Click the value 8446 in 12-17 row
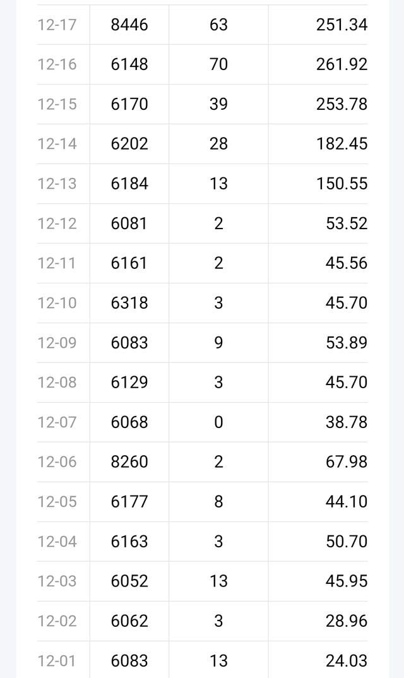Viewport: 404px width, 678px height. 129,25
